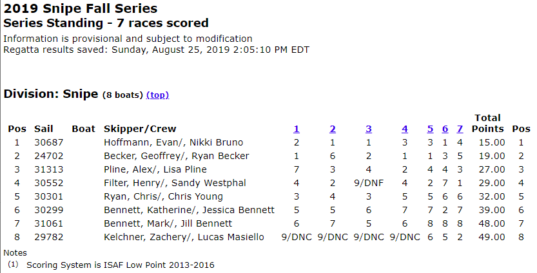Select the 2019 Snipe Fall Series title
Screen dimensions: 537x273
coord(81,8)
